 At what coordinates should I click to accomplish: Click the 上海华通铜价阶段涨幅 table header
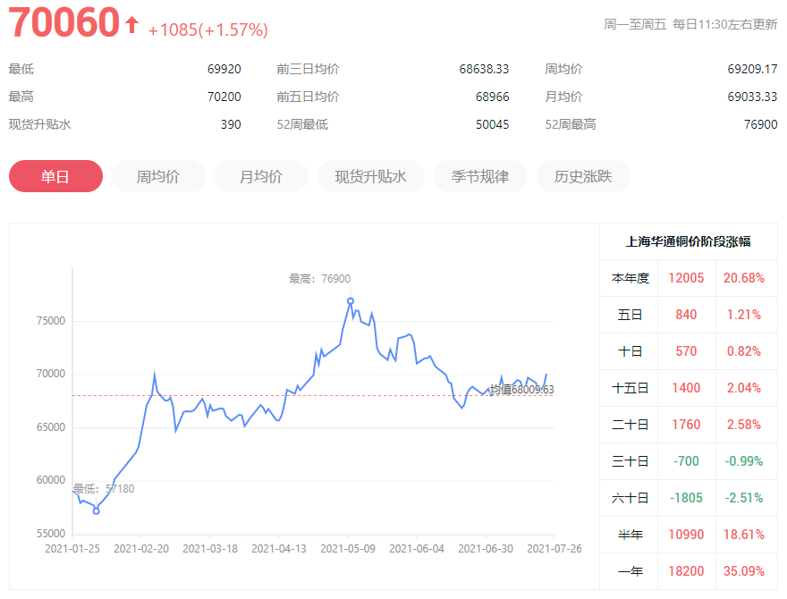click(688, 241)
